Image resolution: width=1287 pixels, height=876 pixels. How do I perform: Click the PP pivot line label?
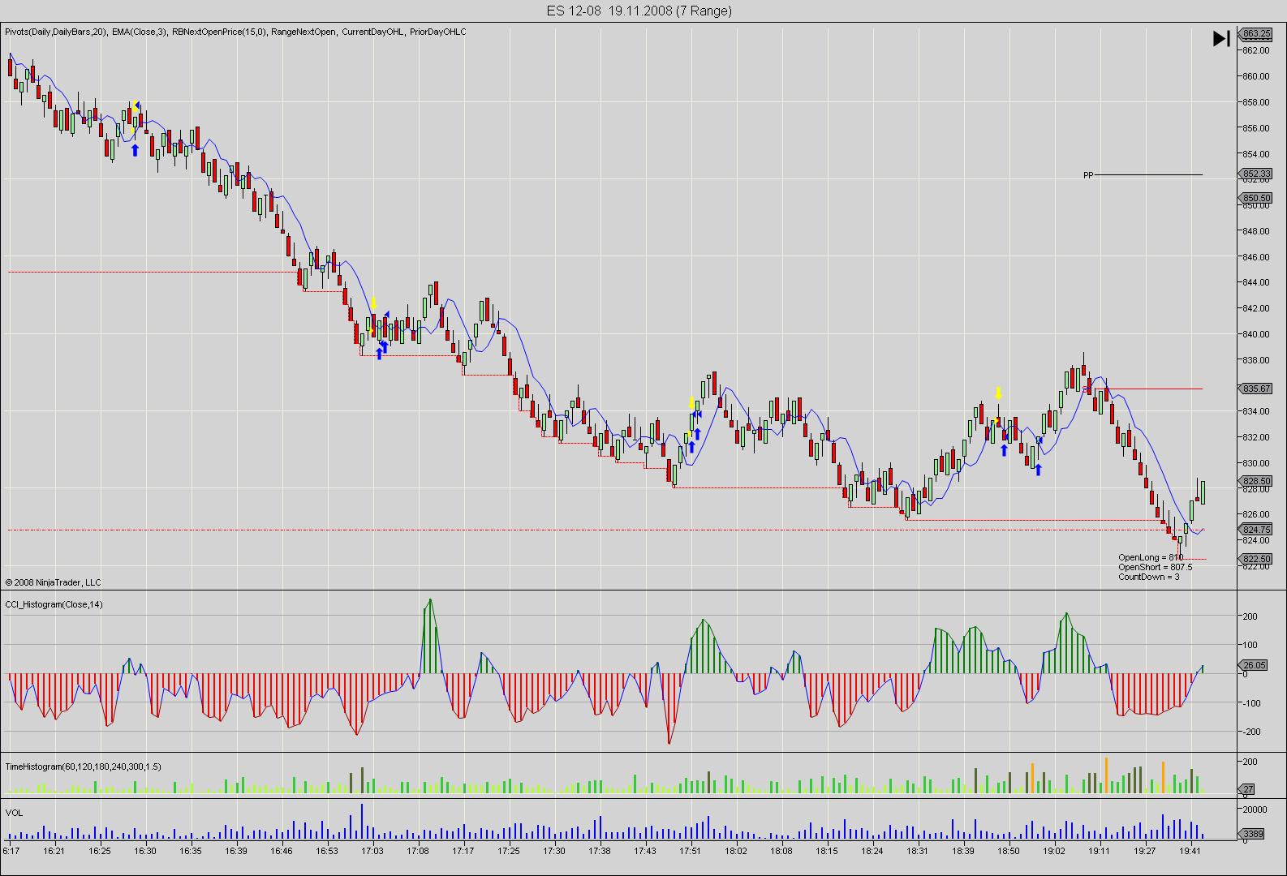[x=1088, y=175]
